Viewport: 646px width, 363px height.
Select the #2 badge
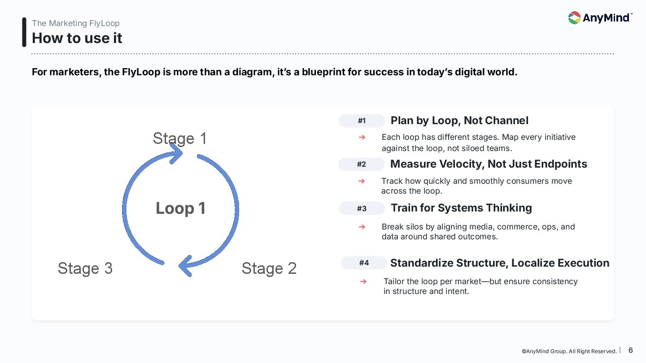point(362,164)
